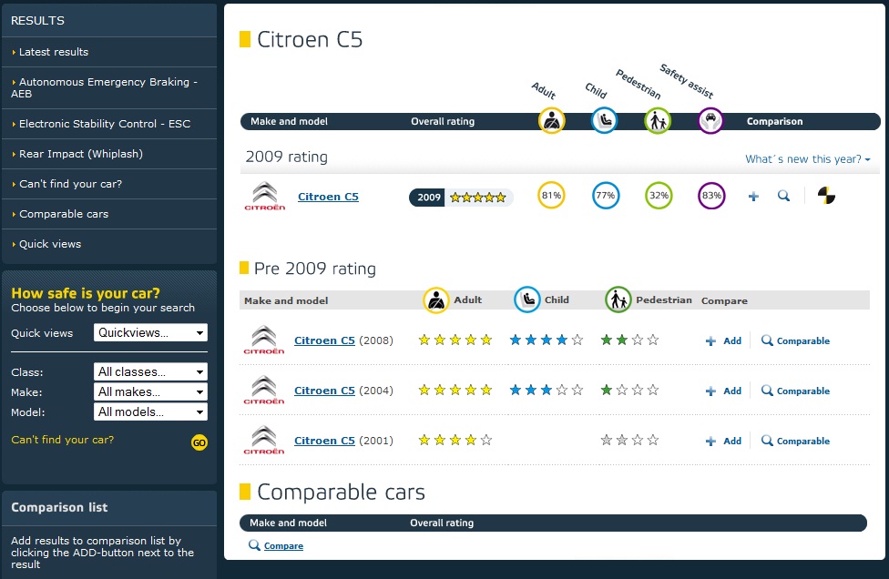889x579 pixels.
Task: Click adult star rating for C5 (2004)
Action: point(455,390)
